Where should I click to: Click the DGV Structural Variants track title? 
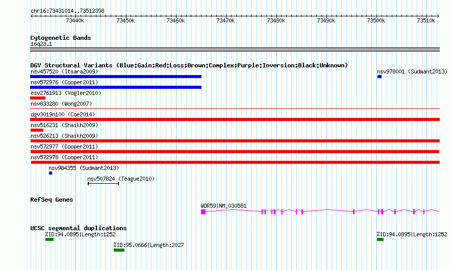pos(189,65)
